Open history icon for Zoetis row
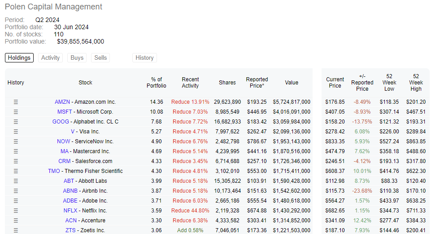 (x=16, y=230)
